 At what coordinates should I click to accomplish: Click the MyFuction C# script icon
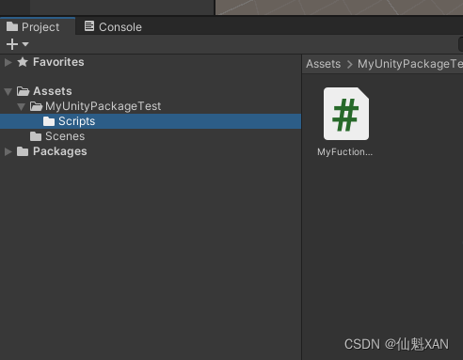click(x=346, y=114)
